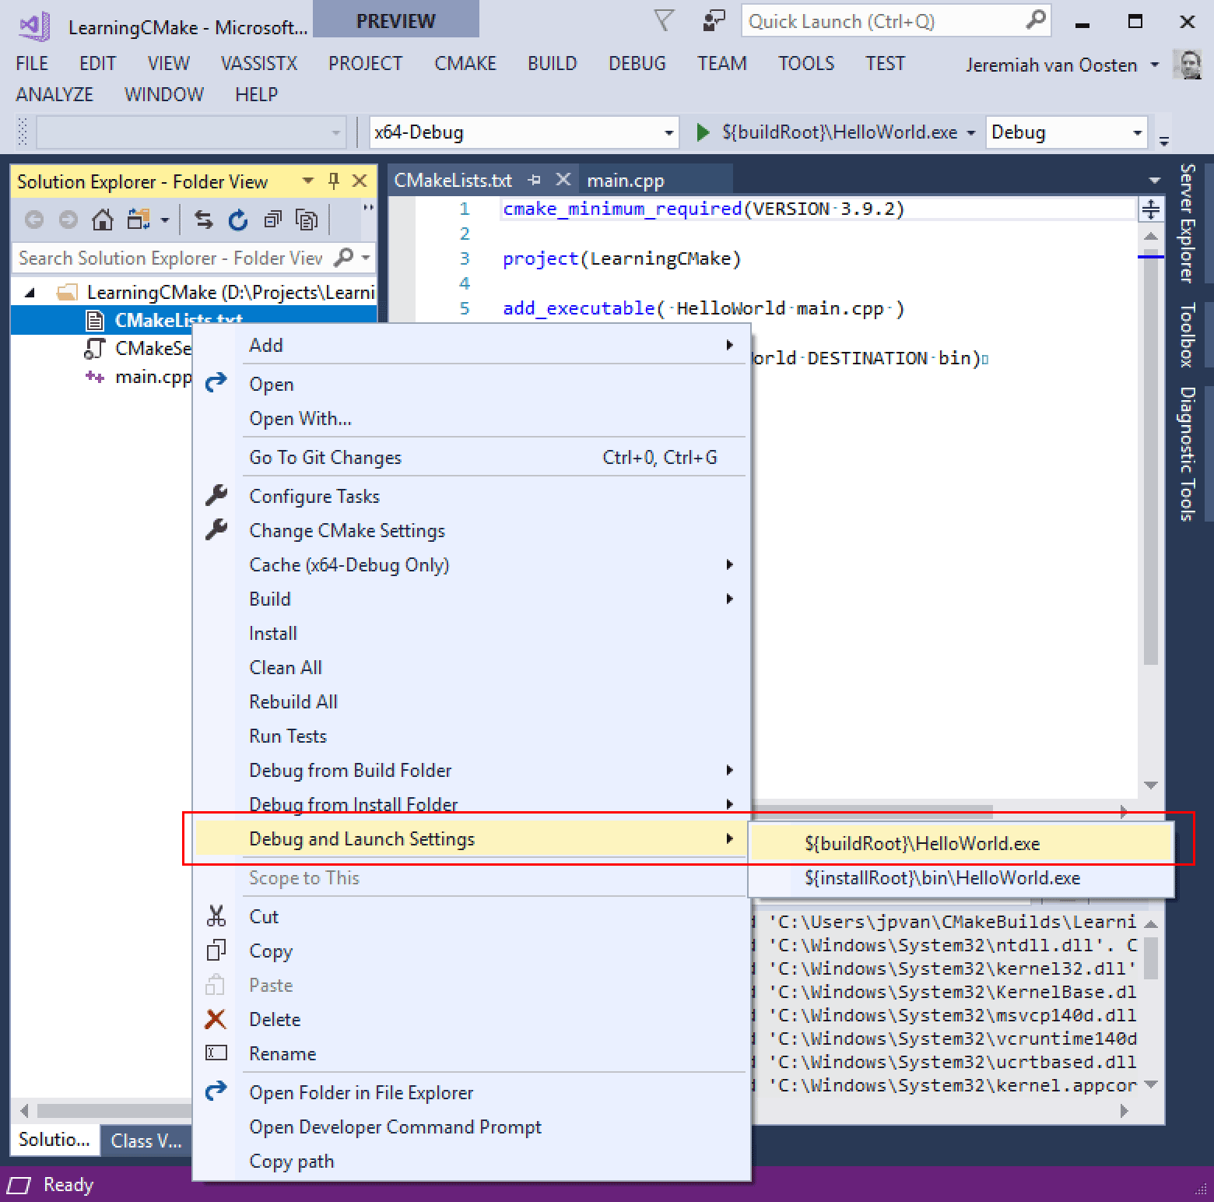Click the Collapse All icon in Solution Explorer

(x=272, y=220)
